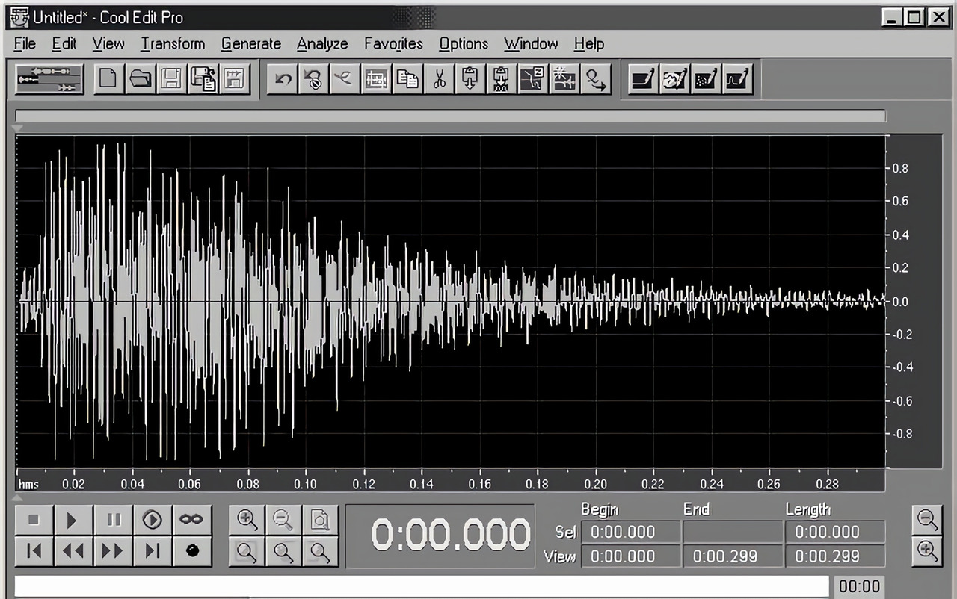Click the 0.20 mark on the time ruler
The width and height of the screenshot is (957, 599).
tap(596, 484)
